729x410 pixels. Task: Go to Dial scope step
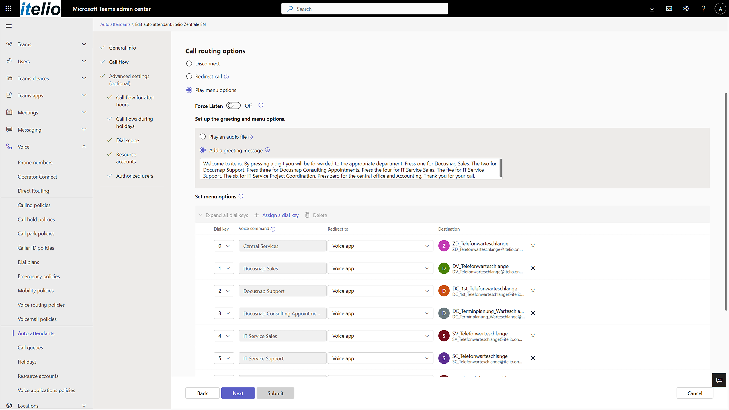click(128, 140)
